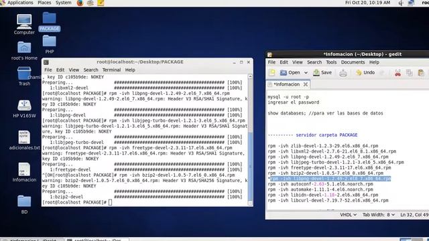Click the terminal scrollbar up arrow
Screen dimensions: 429x241
250,76
